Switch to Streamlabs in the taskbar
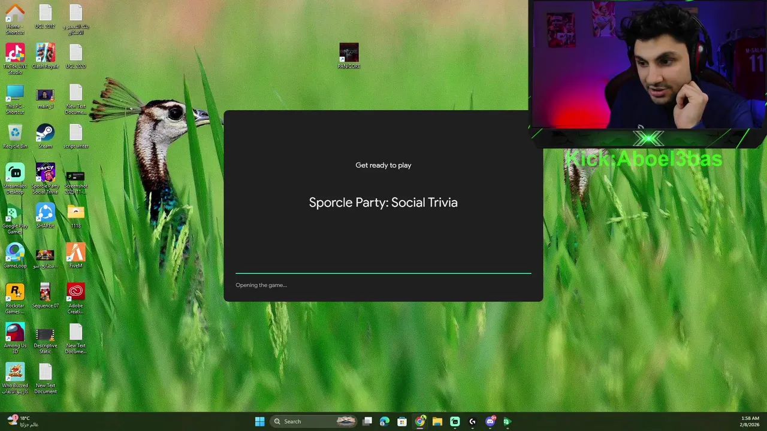Viewport: 767px width, 431px height. 455,421
